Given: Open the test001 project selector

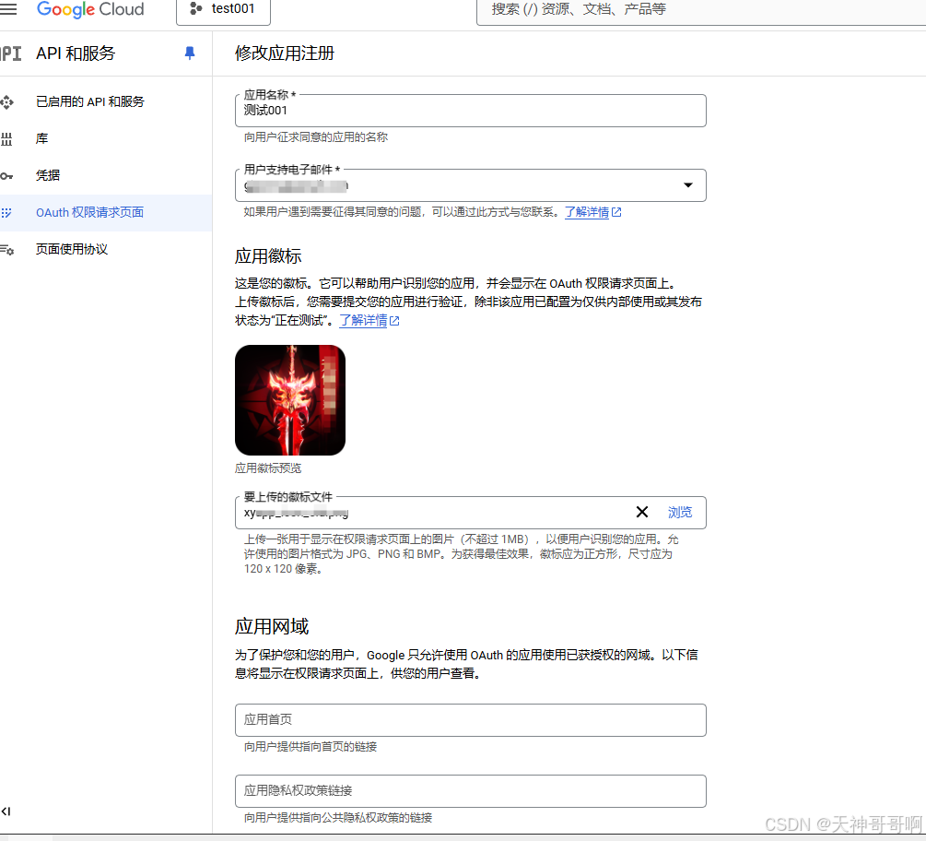Looking at the screenshot, I should tap(223, 11).
